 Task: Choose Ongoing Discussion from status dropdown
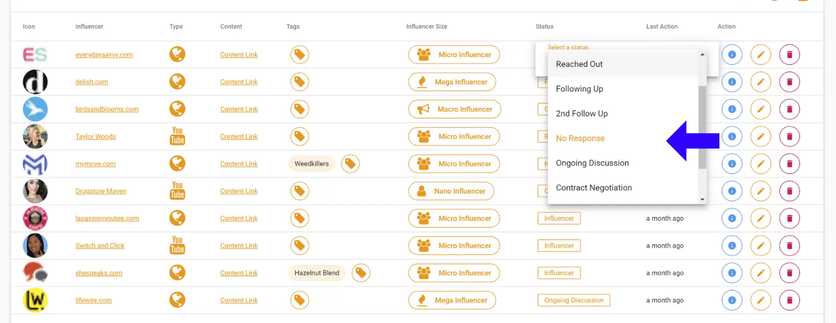click(x=623, y=163)
